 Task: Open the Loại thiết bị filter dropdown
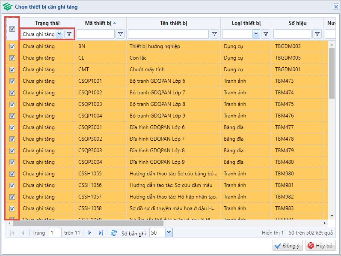click(x=256, y=34)
